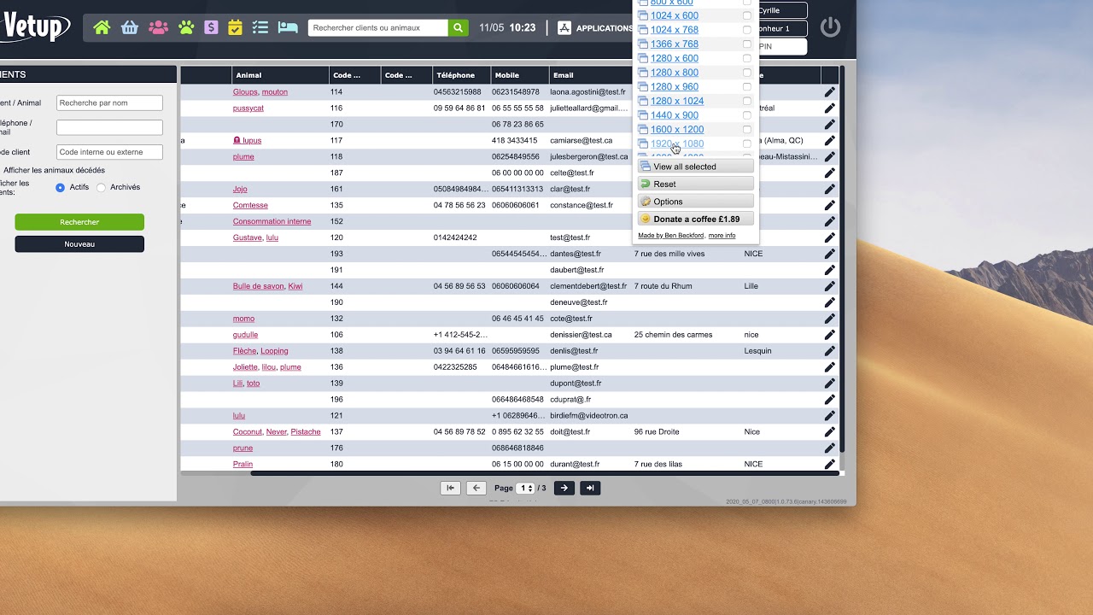Open the yellow calendar icon
The image size is (1093, 615).
pyautogui.click(x=235, y=27)
